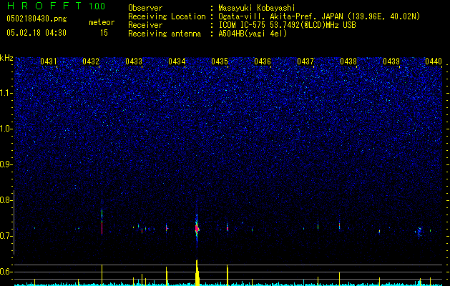
Task: Click the tallest yellow signal bar after 0434
Action: (x=197, y=272)
